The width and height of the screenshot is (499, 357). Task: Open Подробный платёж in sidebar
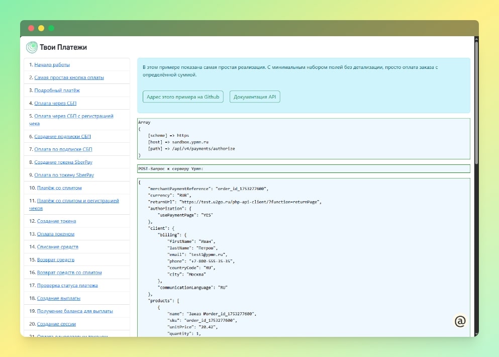coord(57,91)
